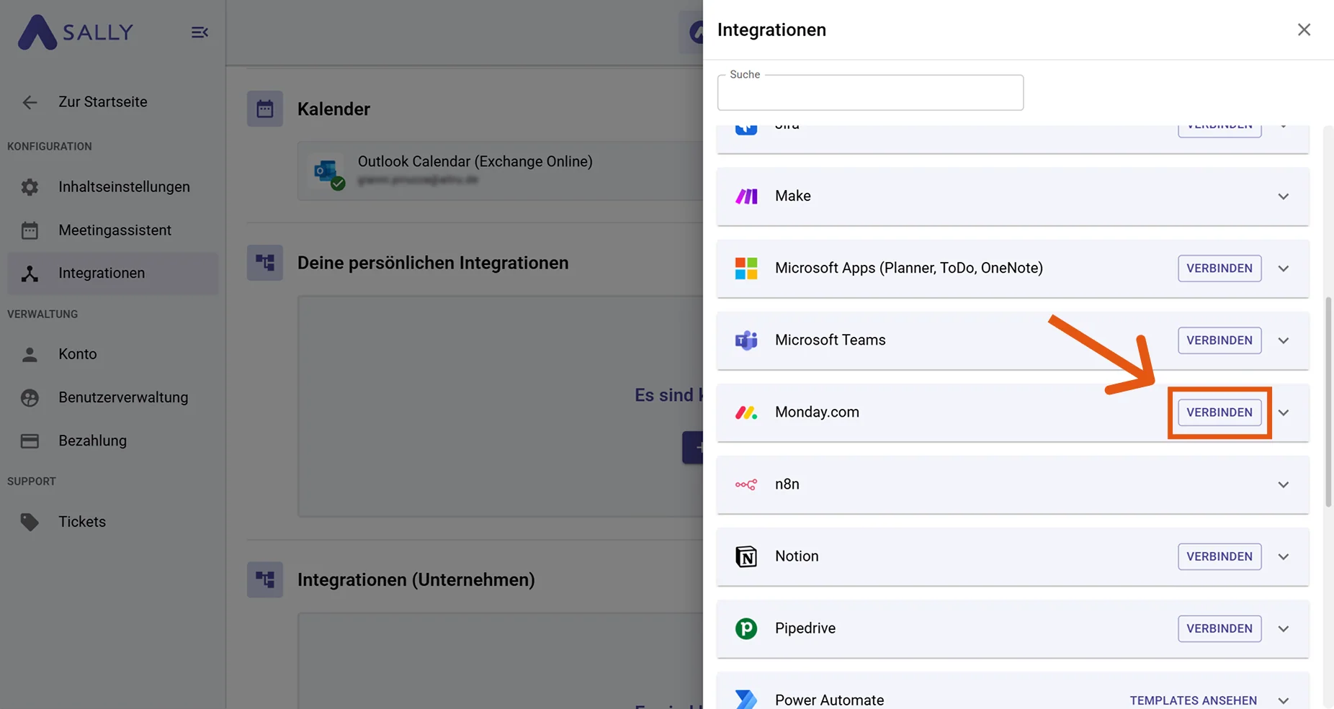The height and width of the screenshot is (709, 1334).
Task: Select Outlook Calendar (Exchange Online) entry
Action: click(x=500, y=171)
